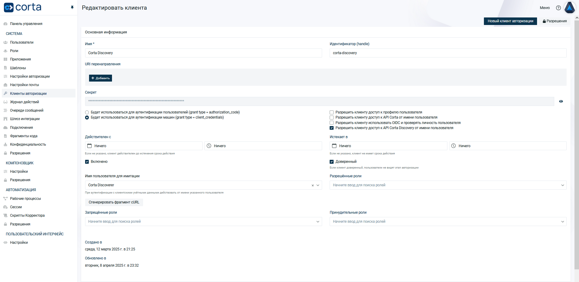Click the Панель управления dashboard icon
This screenshot has height=282, width=579.
point(5,24)
